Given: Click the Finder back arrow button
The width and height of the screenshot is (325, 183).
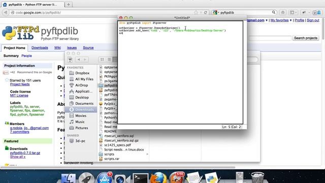Looking at the screenshot, I should [79, 59].
